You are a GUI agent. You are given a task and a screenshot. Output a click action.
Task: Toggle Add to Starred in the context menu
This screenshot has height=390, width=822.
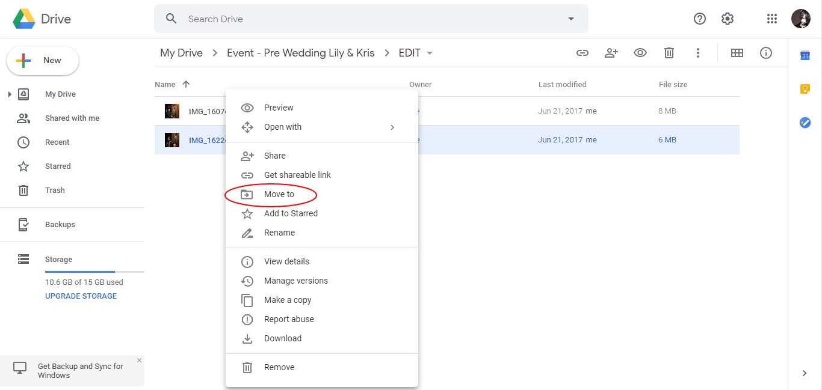[x=291, y=213]
